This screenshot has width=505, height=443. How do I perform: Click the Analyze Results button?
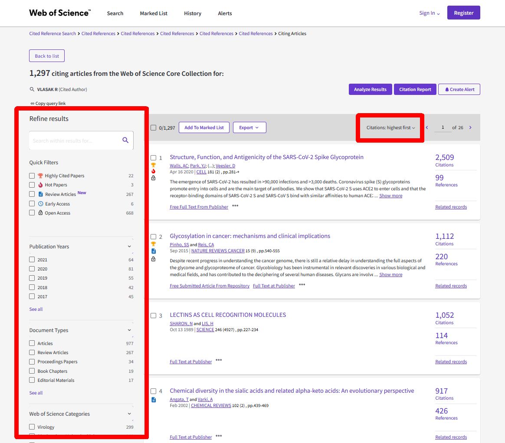370,89
